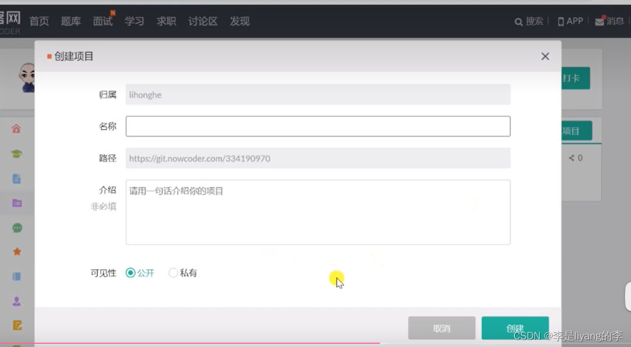This screenshot has width=631, height=347.
Task: Click the 归属 field showing lihonghe
Action: click(318, 95)
